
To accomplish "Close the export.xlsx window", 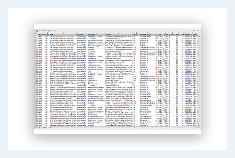I will pos(198,31).
